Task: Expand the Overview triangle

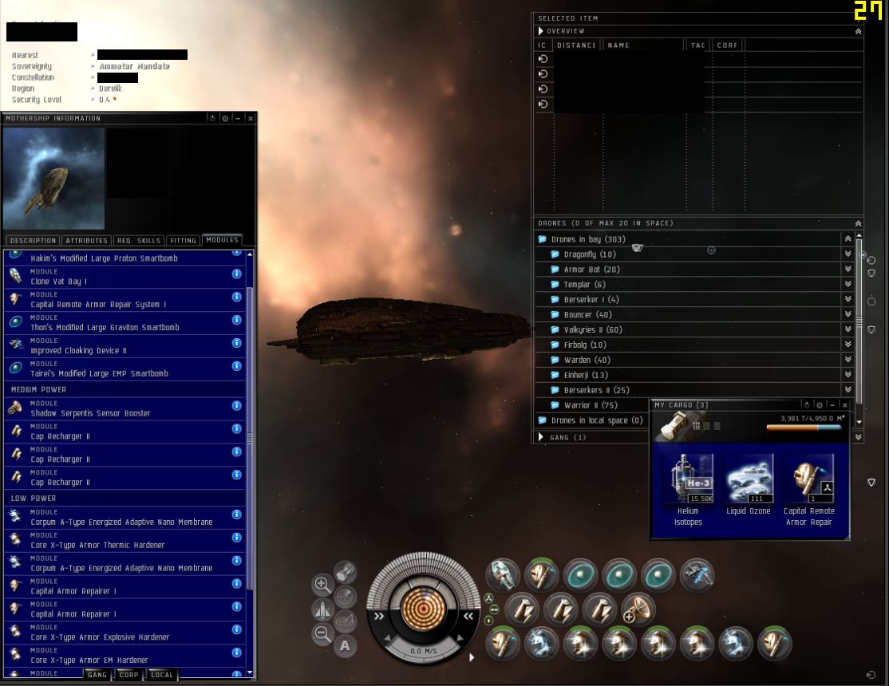Action: [541, 31]
